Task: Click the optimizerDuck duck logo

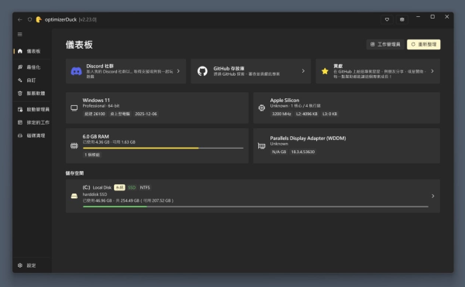Action: (39, 19)
